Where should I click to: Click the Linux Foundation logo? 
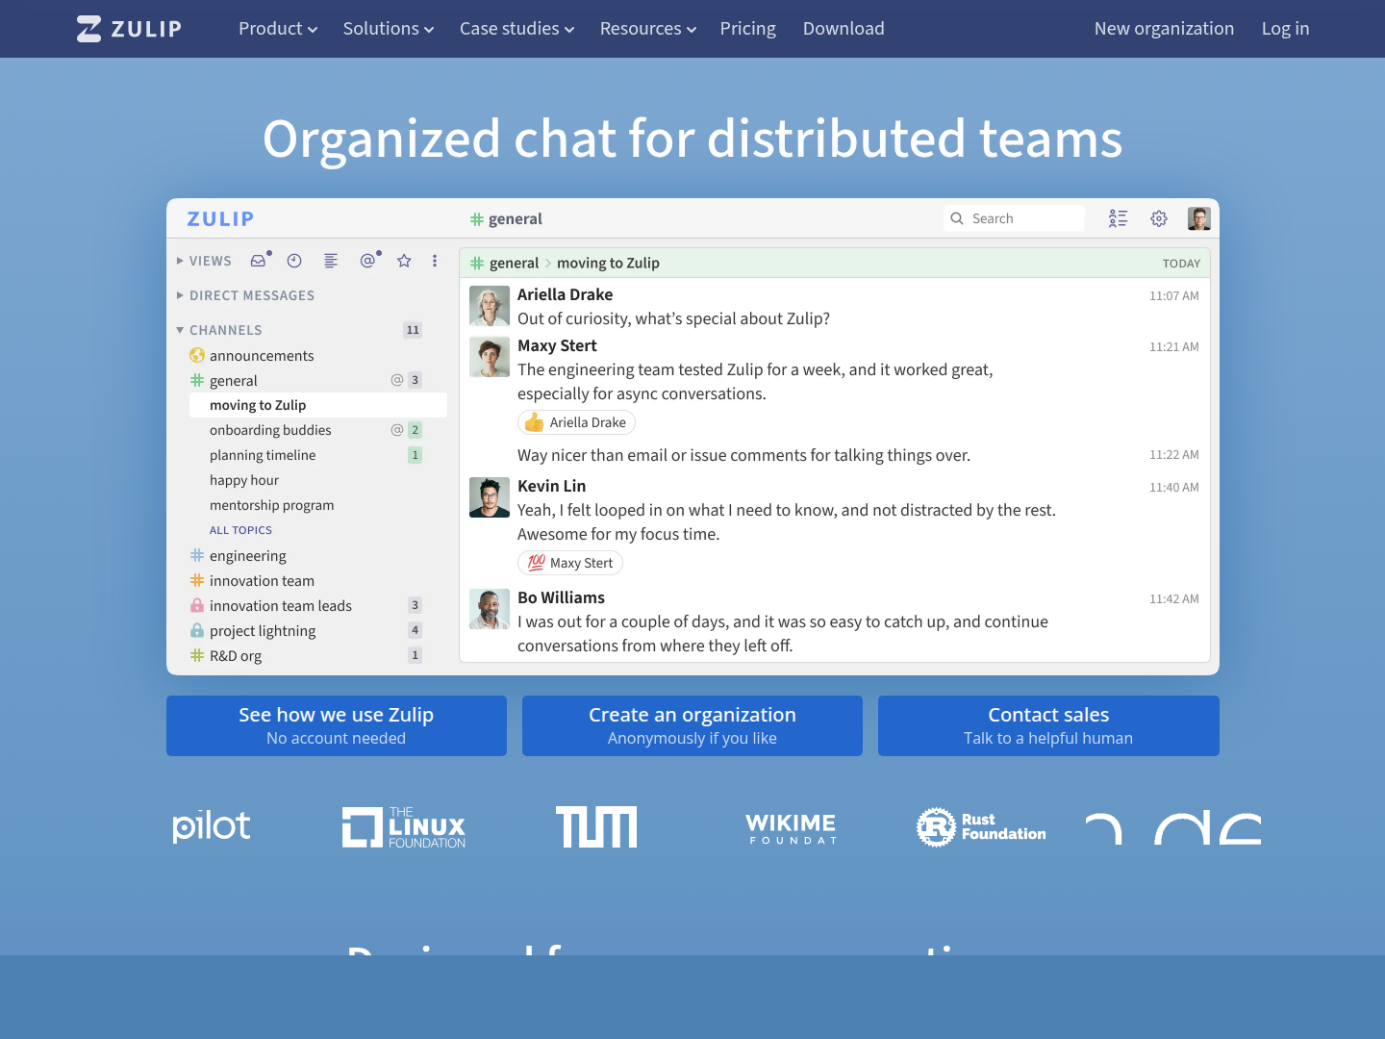pos(404,827)
